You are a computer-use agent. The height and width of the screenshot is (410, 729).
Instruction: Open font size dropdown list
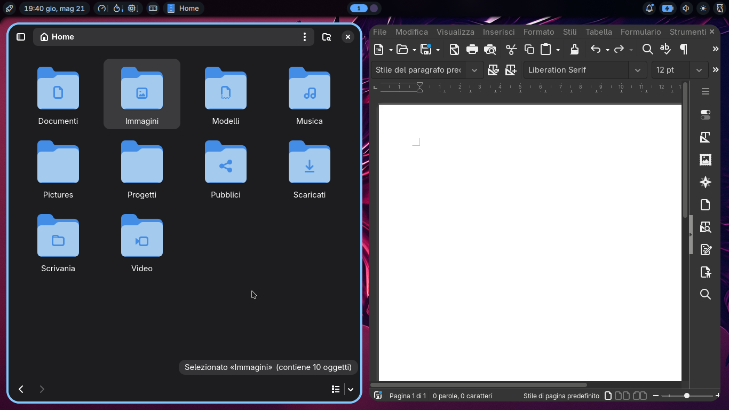[699, 70]
